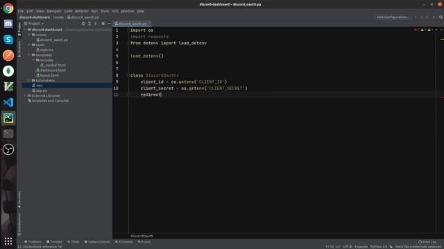Click Add Configuration button
Viewport: 444px width, 249px height.
pos(393,17)
